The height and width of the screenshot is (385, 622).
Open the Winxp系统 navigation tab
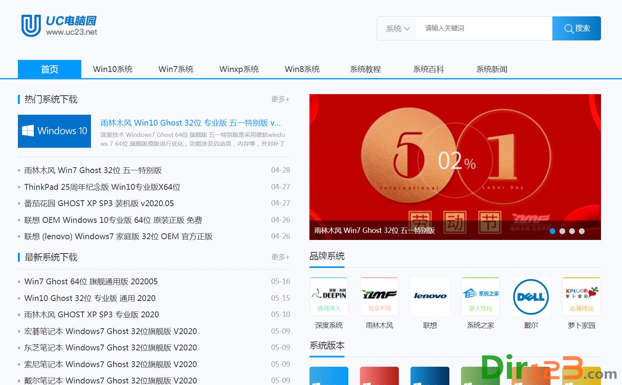coord(239,69)
